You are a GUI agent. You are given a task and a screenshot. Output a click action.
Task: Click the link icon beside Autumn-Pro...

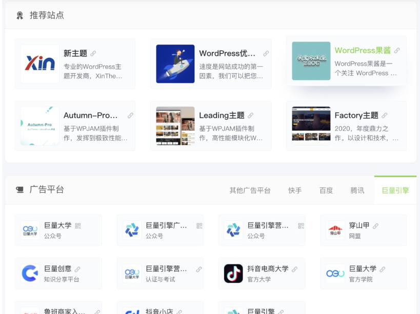130,115
